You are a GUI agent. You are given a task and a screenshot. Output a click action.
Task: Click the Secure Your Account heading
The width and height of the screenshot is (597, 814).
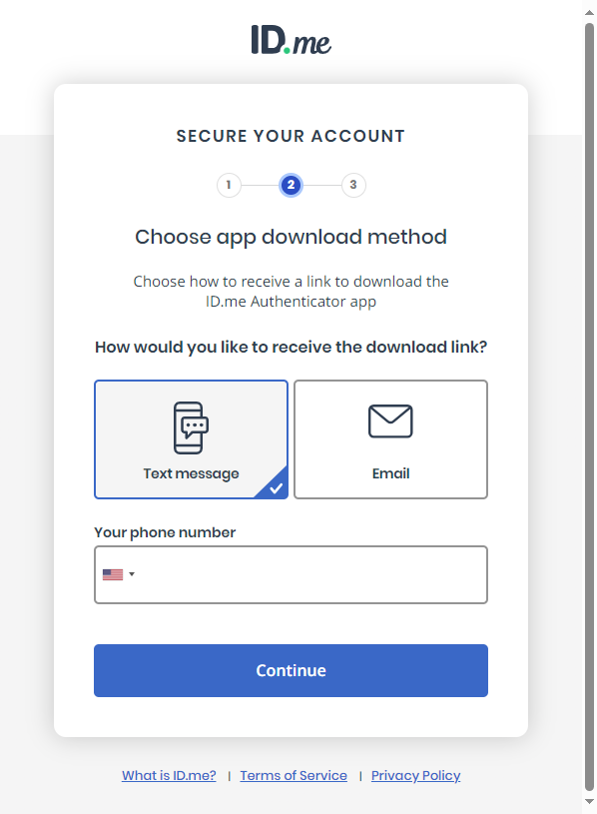(291, 136)
